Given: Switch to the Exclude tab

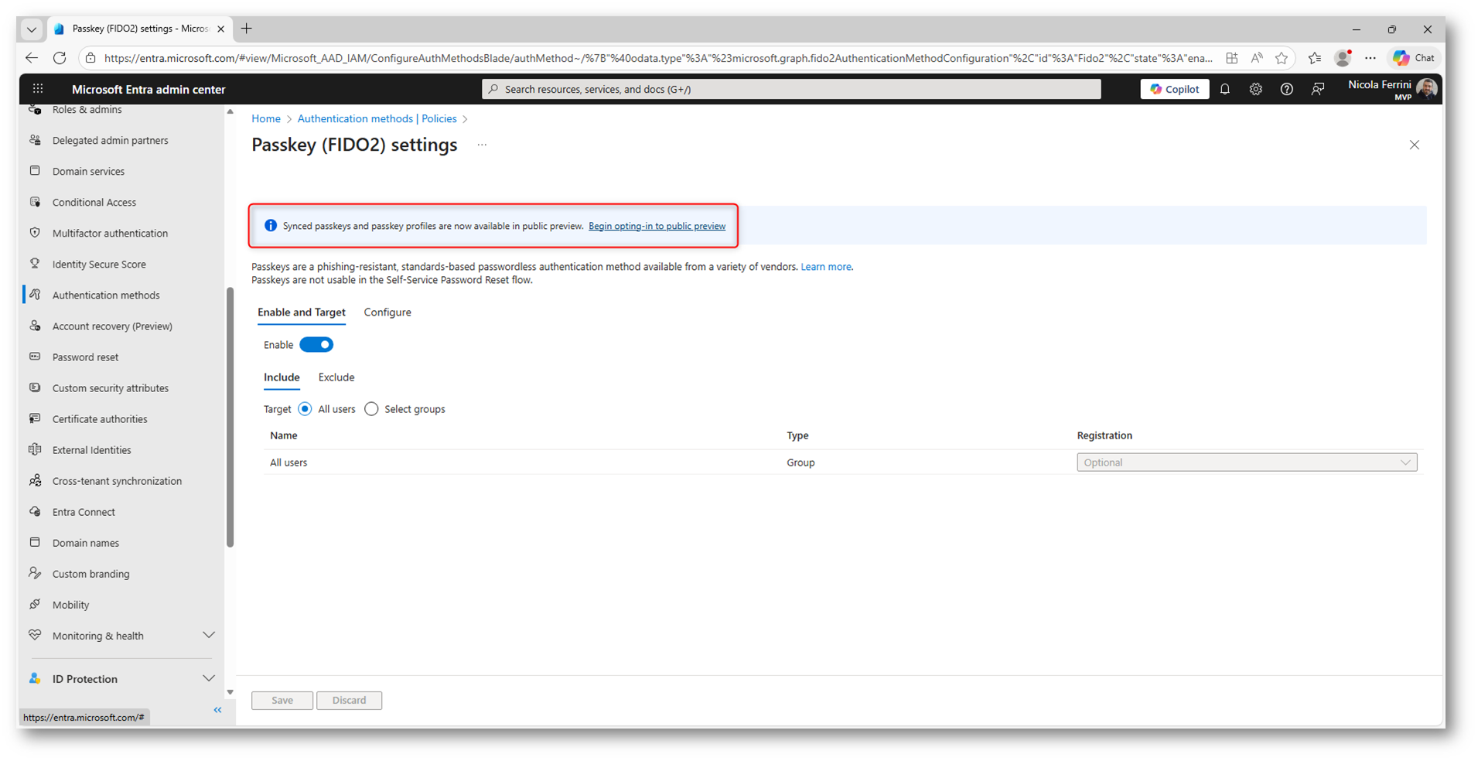Looking at the screenshot, I should 336,377.
